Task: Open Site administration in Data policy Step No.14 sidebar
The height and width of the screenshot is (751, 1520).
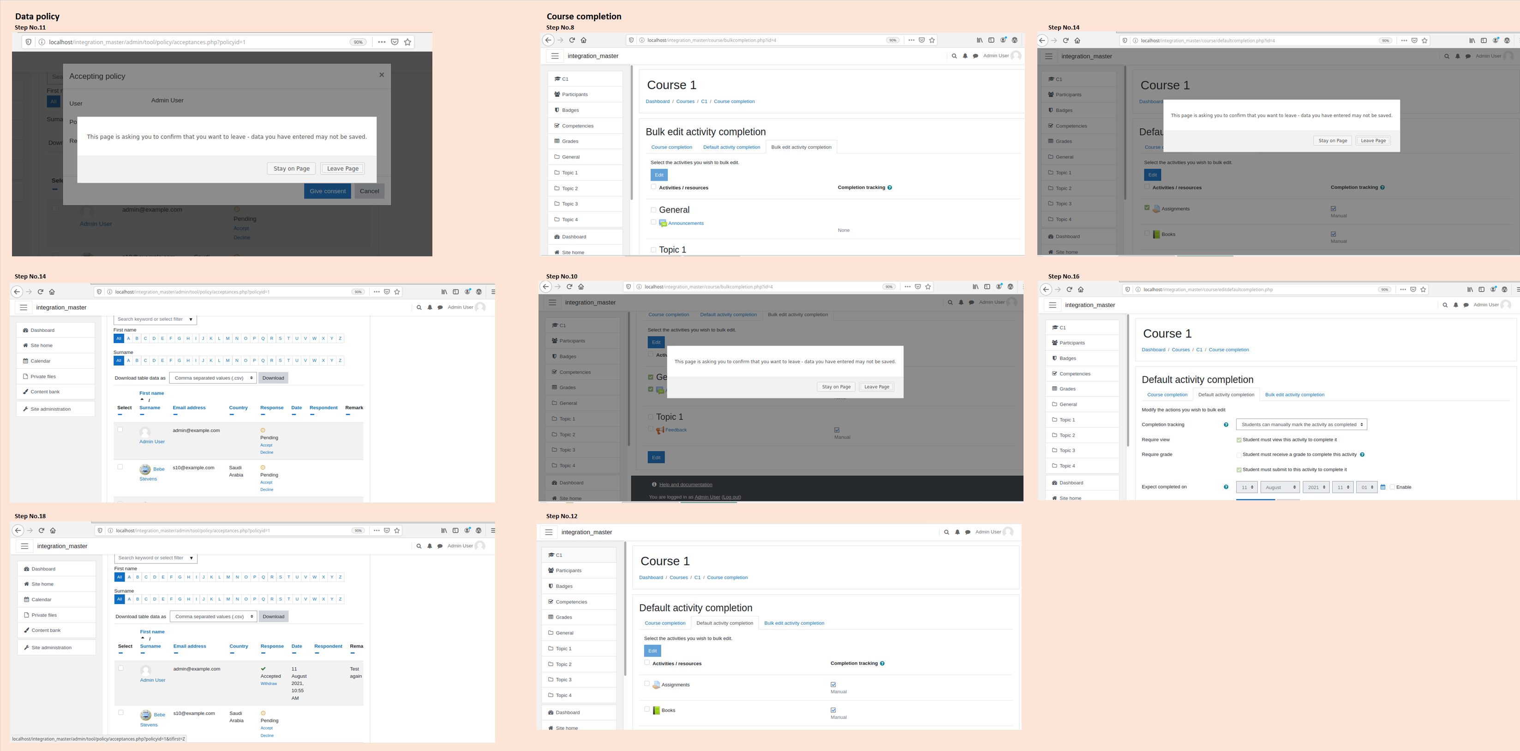Action: coord(55,409)
